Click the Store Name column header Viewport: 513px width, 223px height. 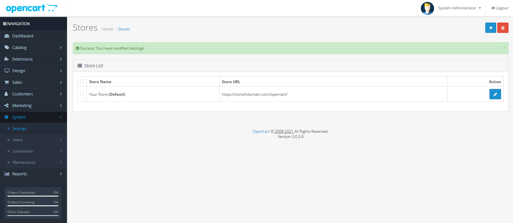coord(100,82)
